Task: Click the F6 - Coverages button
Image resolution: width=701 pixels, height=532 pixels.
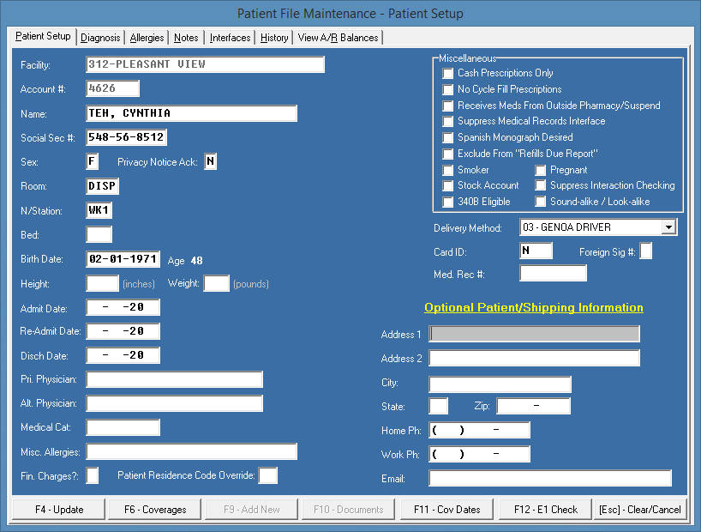Action: point(155,509)
